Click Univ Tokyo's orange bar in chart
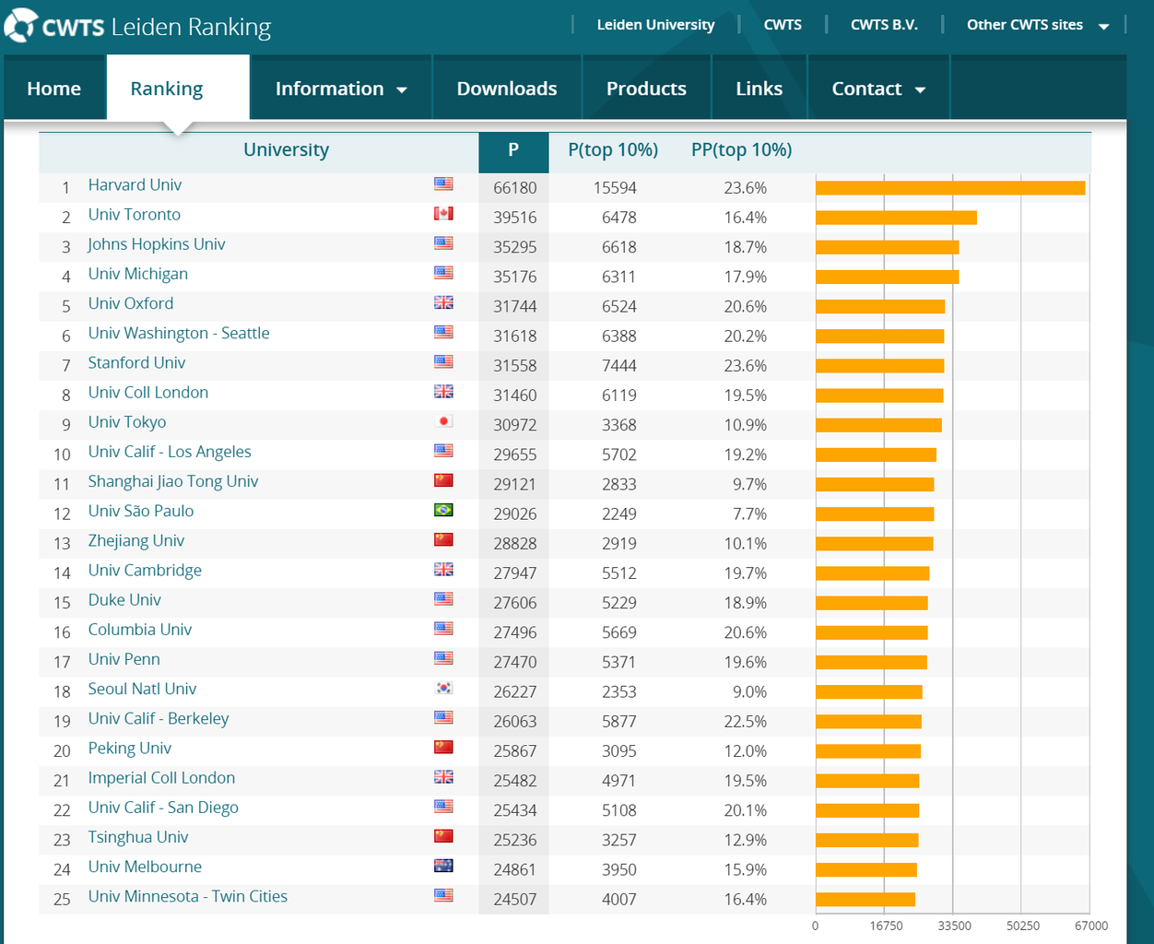The height and width of the screenshot is (944, 1154). (x=878, y=425)
